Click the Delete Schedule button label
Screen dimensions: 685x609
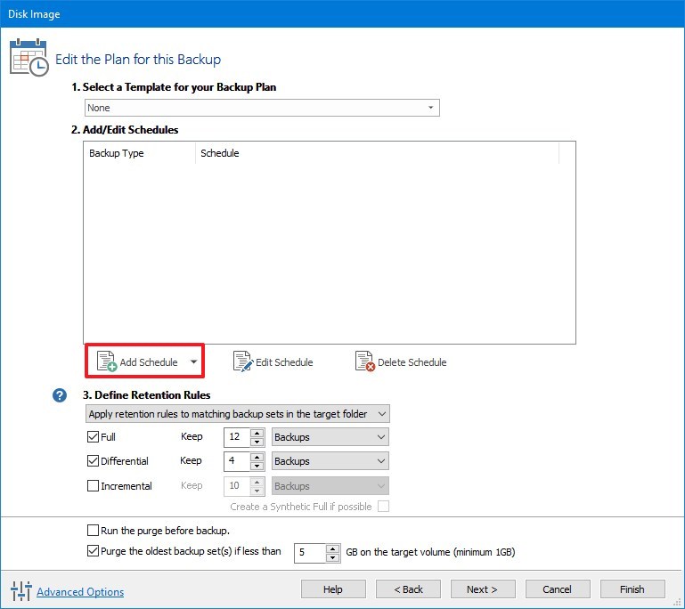pyautogui.click(x=412, y=362)
